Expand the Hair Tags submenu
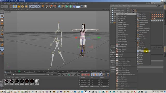Image resolution: width=166 pixels, height=93 pixels. [126, 20]
